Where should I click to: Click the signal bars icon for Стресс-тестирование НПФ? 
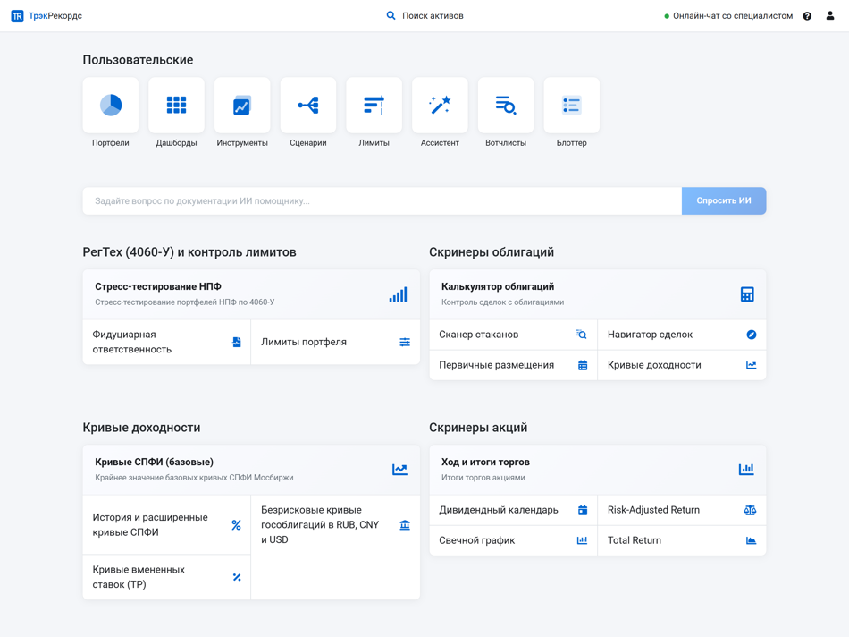point(398,294)
